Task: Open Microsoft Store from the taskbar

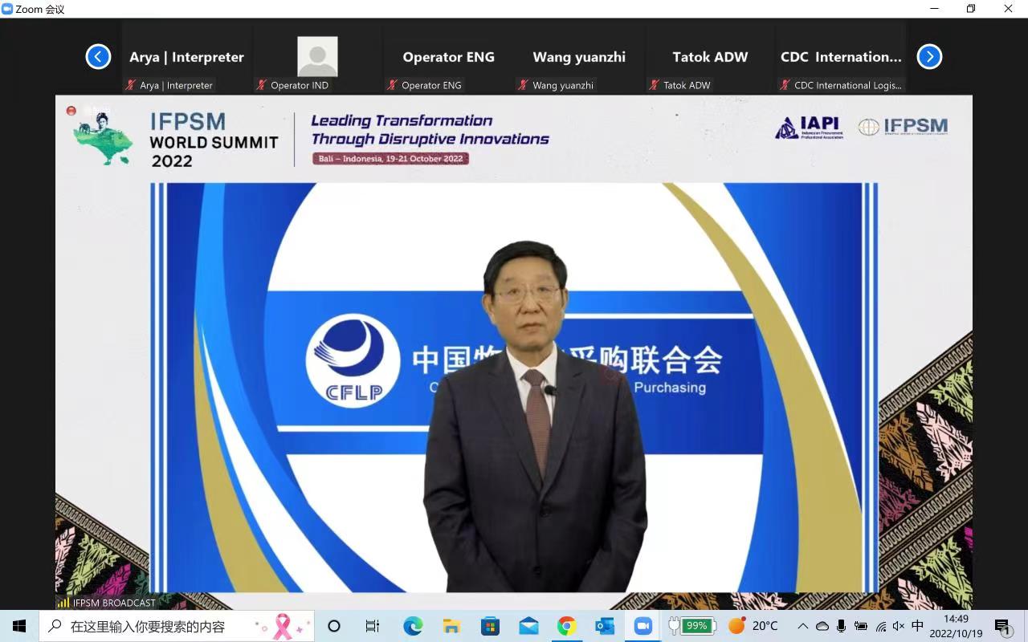Action: (490, 626)
